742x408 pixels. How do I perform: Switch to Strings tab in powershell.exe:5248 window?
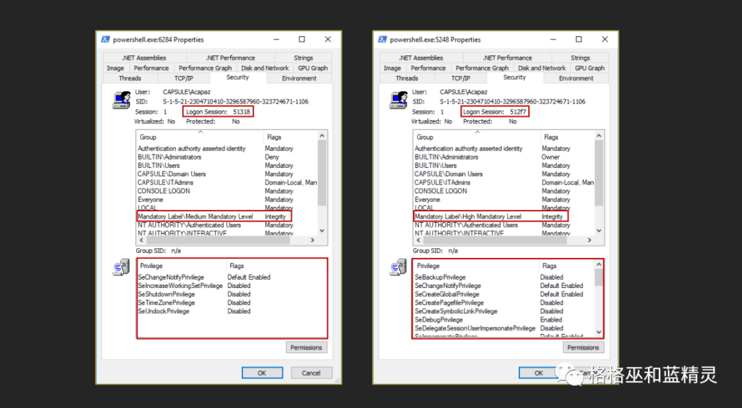(580, 58)
